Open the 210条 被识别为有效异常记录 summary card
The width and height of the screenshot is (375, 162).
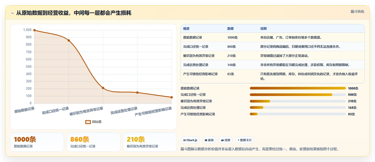(150, 142)
